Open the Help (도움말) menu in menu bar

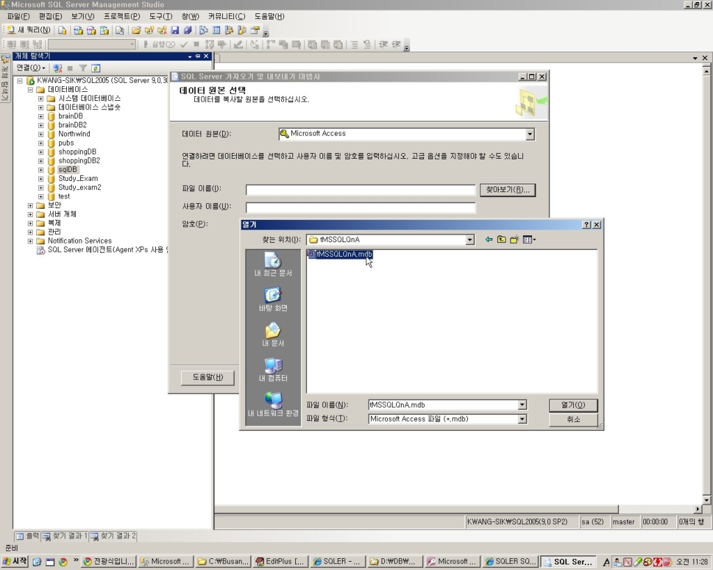pos(269,17)
